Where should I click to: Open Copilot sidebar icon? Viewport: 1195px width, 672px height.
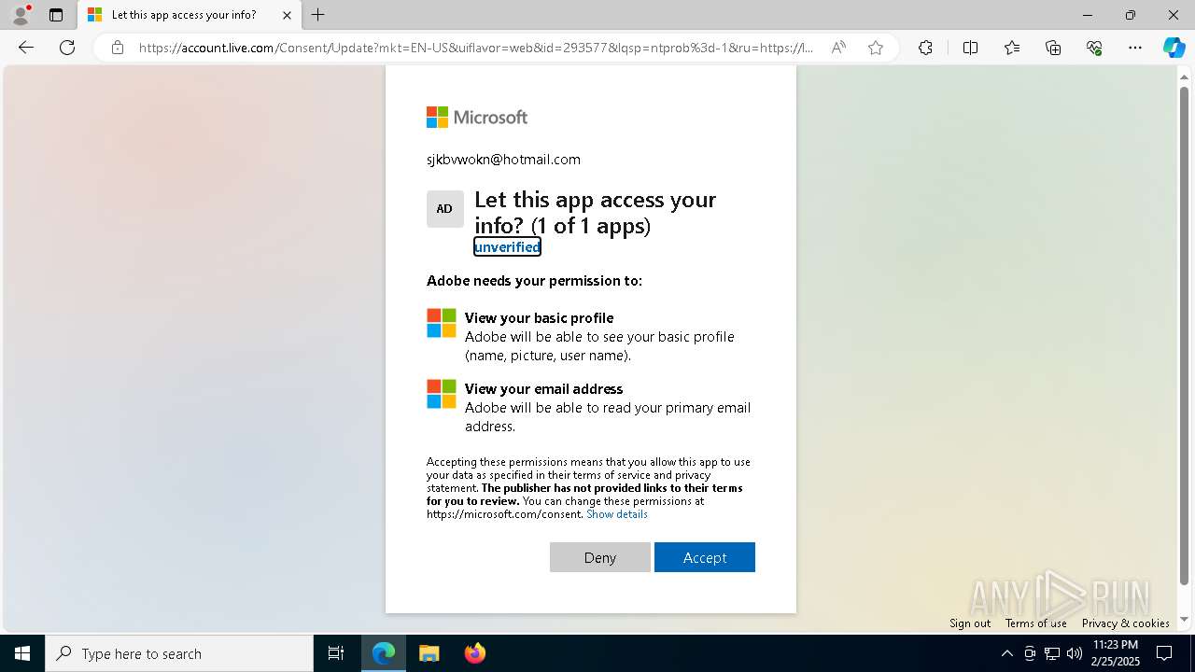pos(1174,48)
